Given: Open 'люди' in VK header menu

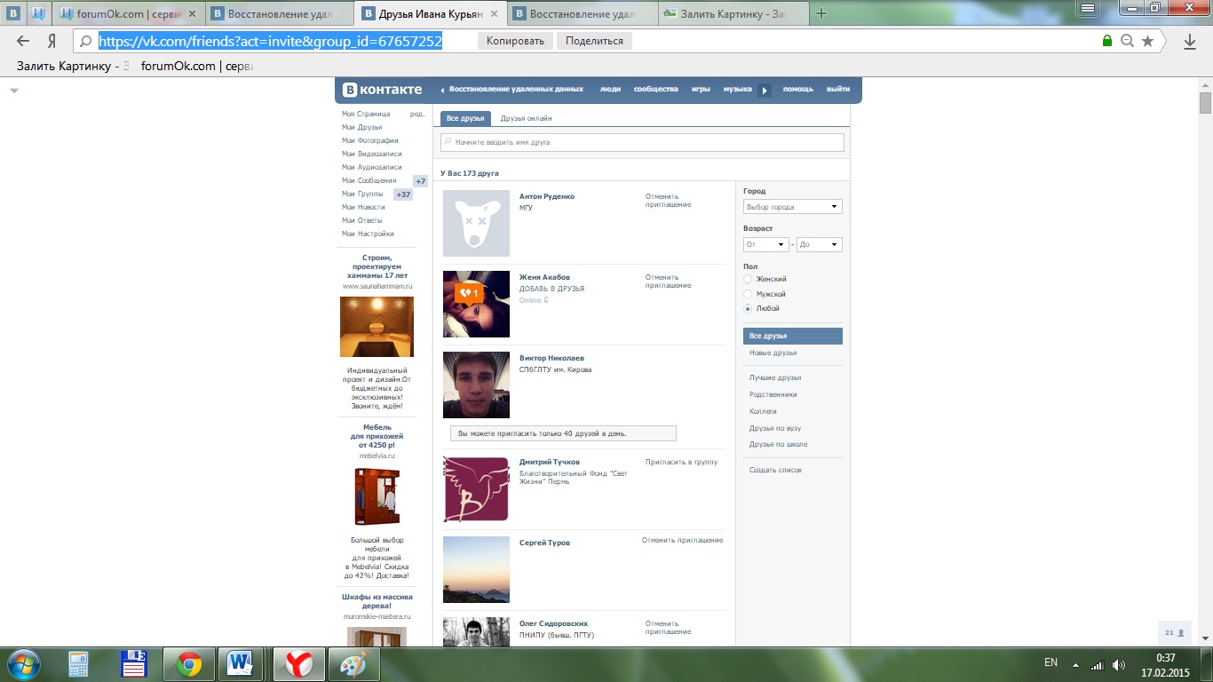Looking at the screenshot, I should coord(610,90).
